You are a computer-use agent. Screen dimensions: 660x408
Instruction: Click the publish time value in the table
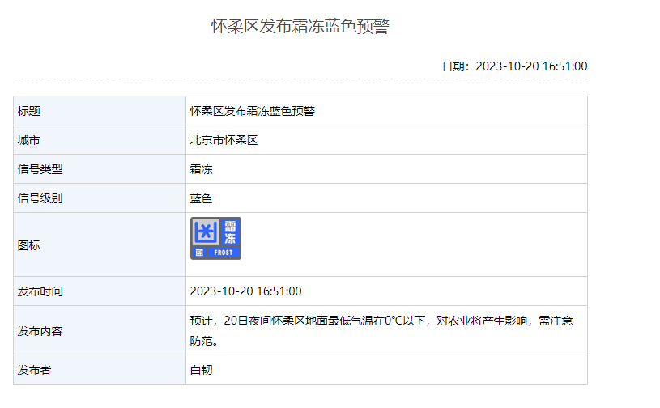click(x=245, y=291)
